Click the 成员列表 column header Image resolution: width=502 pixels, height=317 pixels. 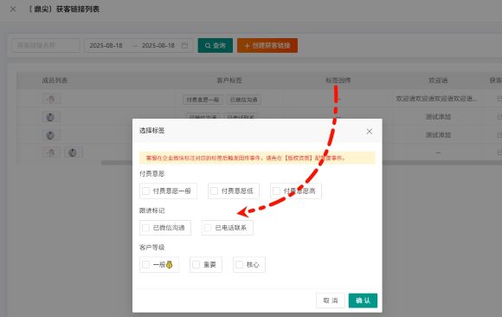(x=55, y=81)
